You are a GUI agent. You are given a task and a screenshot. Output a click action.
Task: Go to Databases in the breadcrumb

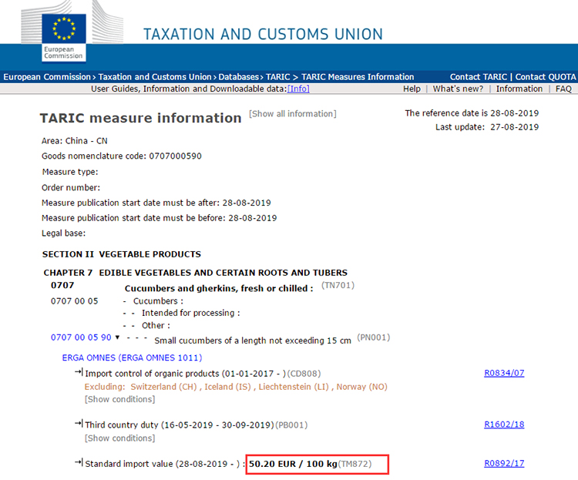pos(239,77)
